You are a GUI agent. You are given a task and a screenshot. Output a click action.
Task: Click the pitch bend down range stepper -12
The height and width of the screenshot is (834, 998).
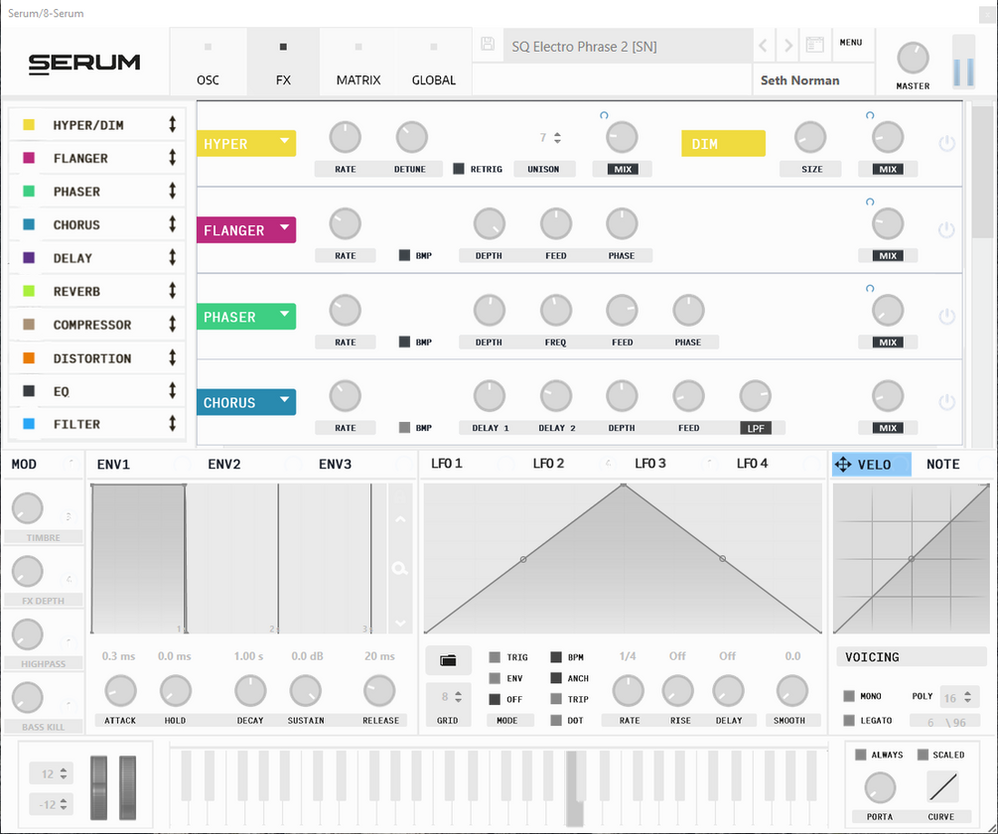click(63, 804)
